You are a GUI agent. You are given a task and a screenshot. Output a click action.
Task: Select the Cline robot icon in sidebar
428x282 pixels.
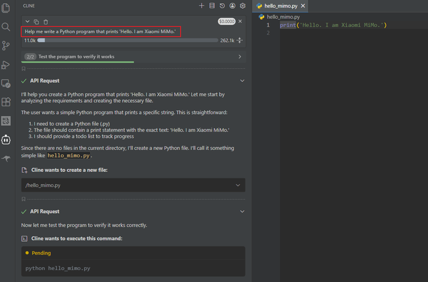[6, 140]
